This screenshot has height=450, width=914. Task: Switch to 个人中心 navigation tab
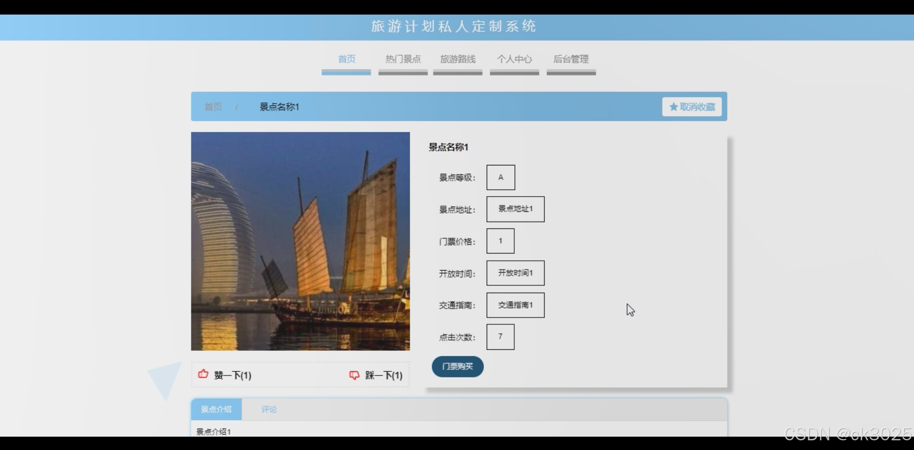(514, 59)
